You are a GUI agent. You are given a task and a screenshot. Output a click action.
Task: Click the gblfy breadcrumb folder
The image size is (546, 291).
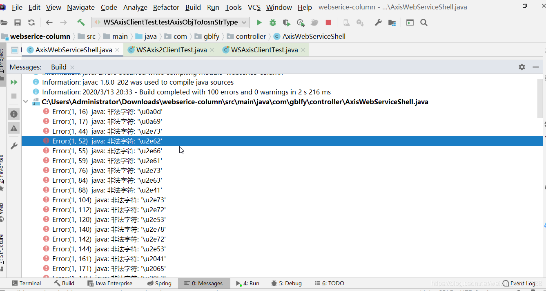(x=207, y=36)
